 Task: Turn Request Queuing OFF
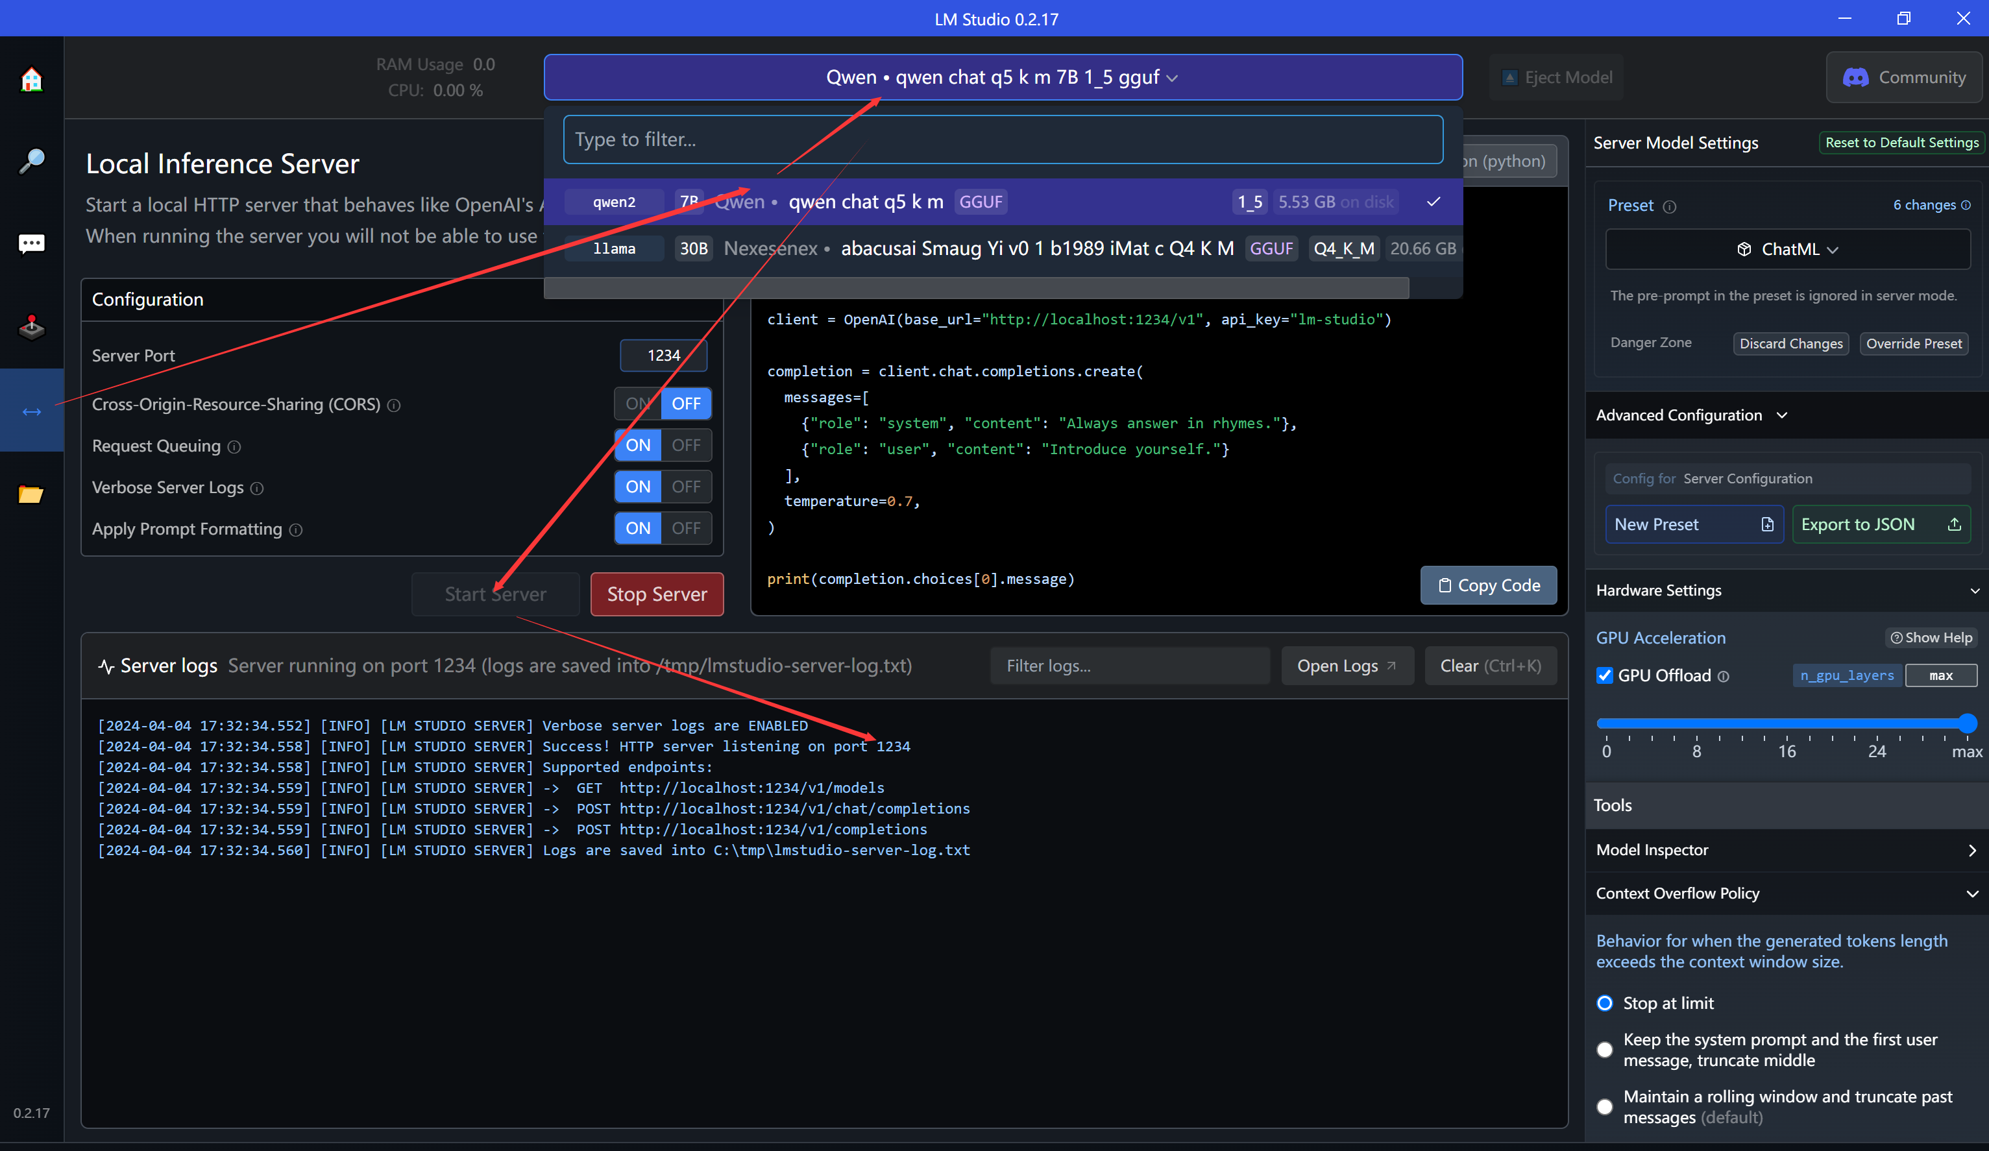686,445
